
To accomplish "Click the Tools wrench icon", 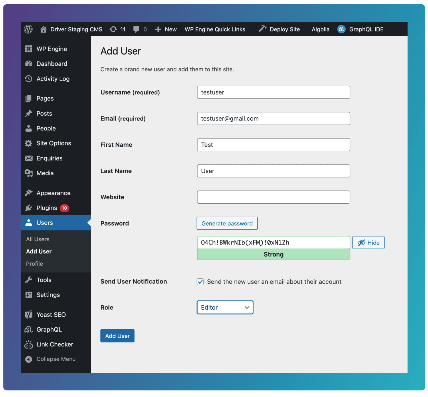I will (29, 280).
